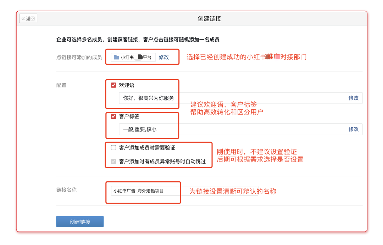
Task: Click 修改 for the welcome message row
Action: [x=353, y=98]
